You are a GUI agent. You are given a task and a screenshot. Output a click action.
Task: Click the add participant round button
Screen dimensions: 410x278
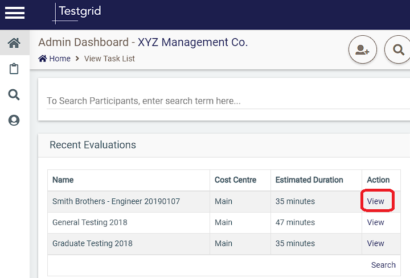[x=362, y=49]
